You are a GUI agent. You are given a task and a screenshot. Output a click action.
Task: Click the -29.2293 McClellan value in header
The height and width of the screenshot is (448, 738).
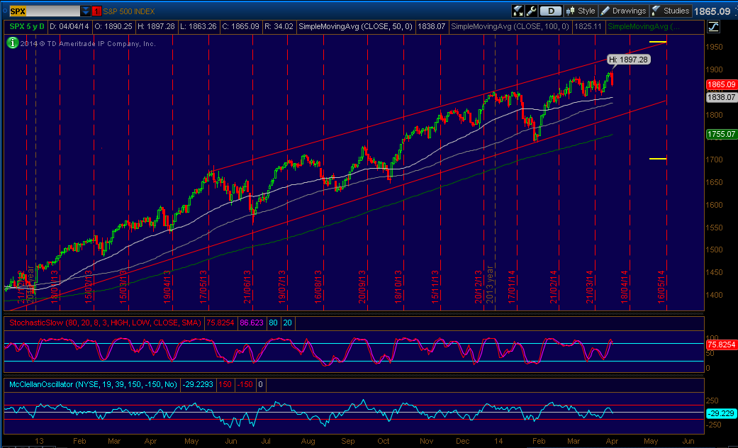click(x=197, y=384)
